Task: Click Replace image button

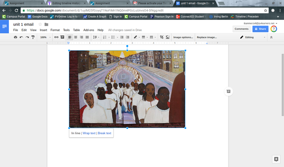Action: pyautogui.click(x=207, y=37)
